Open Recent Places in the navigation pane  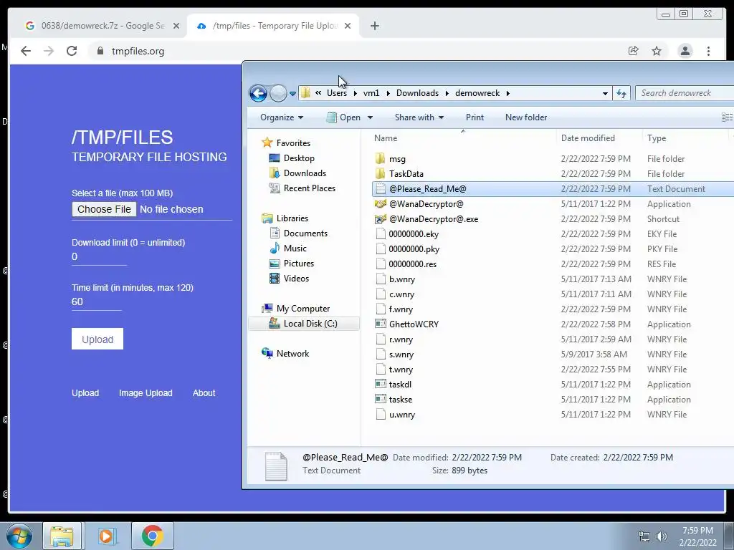(309, 188)
